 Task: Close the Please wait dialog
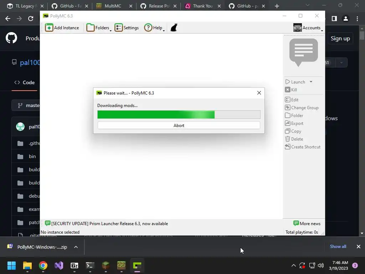[x=259, y=93]
